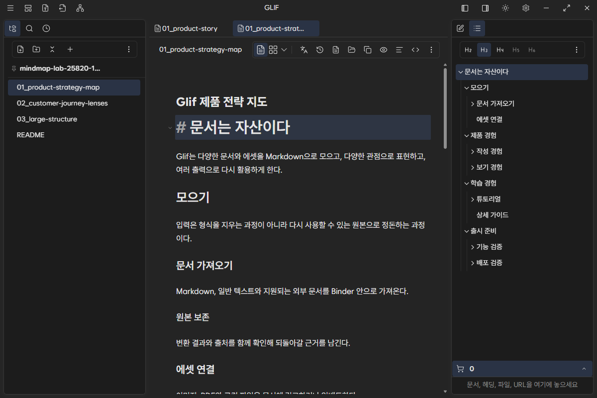This screenshot has width=597, height=398.
Task: Set outline depth to H2
Action: click(x=468, y=50)
